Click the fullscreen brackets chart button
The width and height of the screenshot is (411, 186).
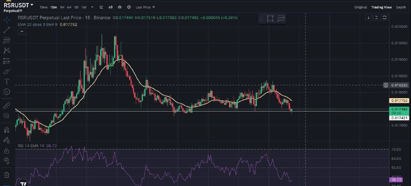tap(384, 17)
